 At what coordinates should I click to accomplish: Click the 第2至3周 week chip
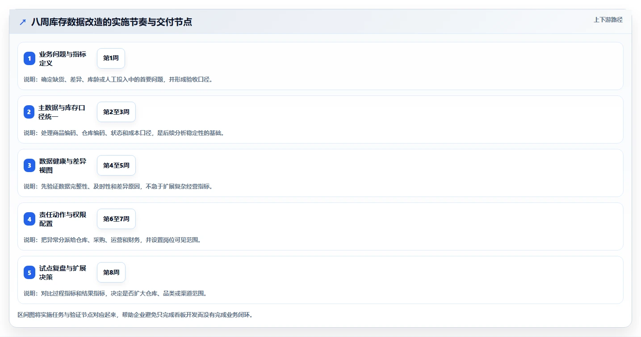(116, 112)
